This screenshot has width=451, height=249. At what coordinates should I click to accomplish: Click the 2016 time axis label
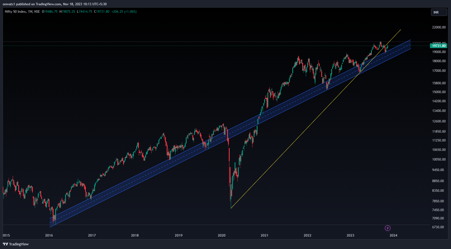49,235
